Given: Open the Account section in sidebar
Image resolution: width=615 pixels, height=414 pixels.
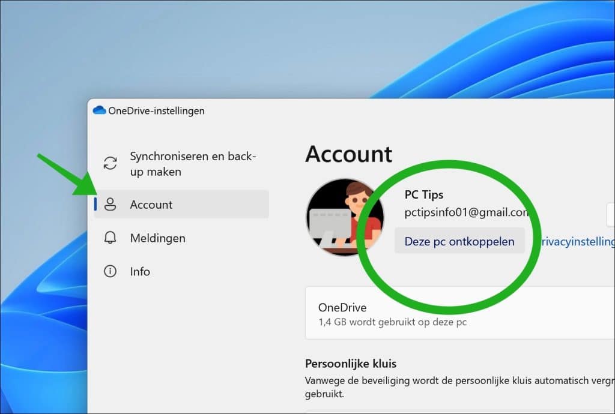Looking at the screenshot, I should (181, 204).
